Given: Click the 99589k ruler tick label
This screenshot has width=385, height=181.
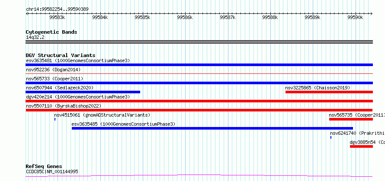Looking at the screenshot, I should (313, 17).
